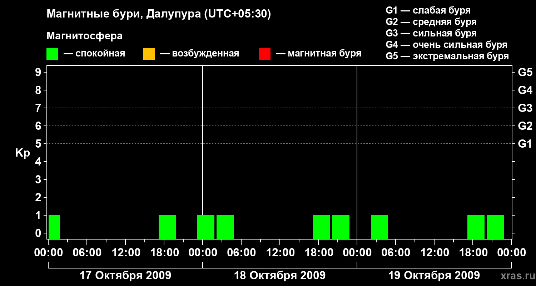Click the last green bar on 19 October
Viewport: 536px width, 286px height.
point(495,227)
